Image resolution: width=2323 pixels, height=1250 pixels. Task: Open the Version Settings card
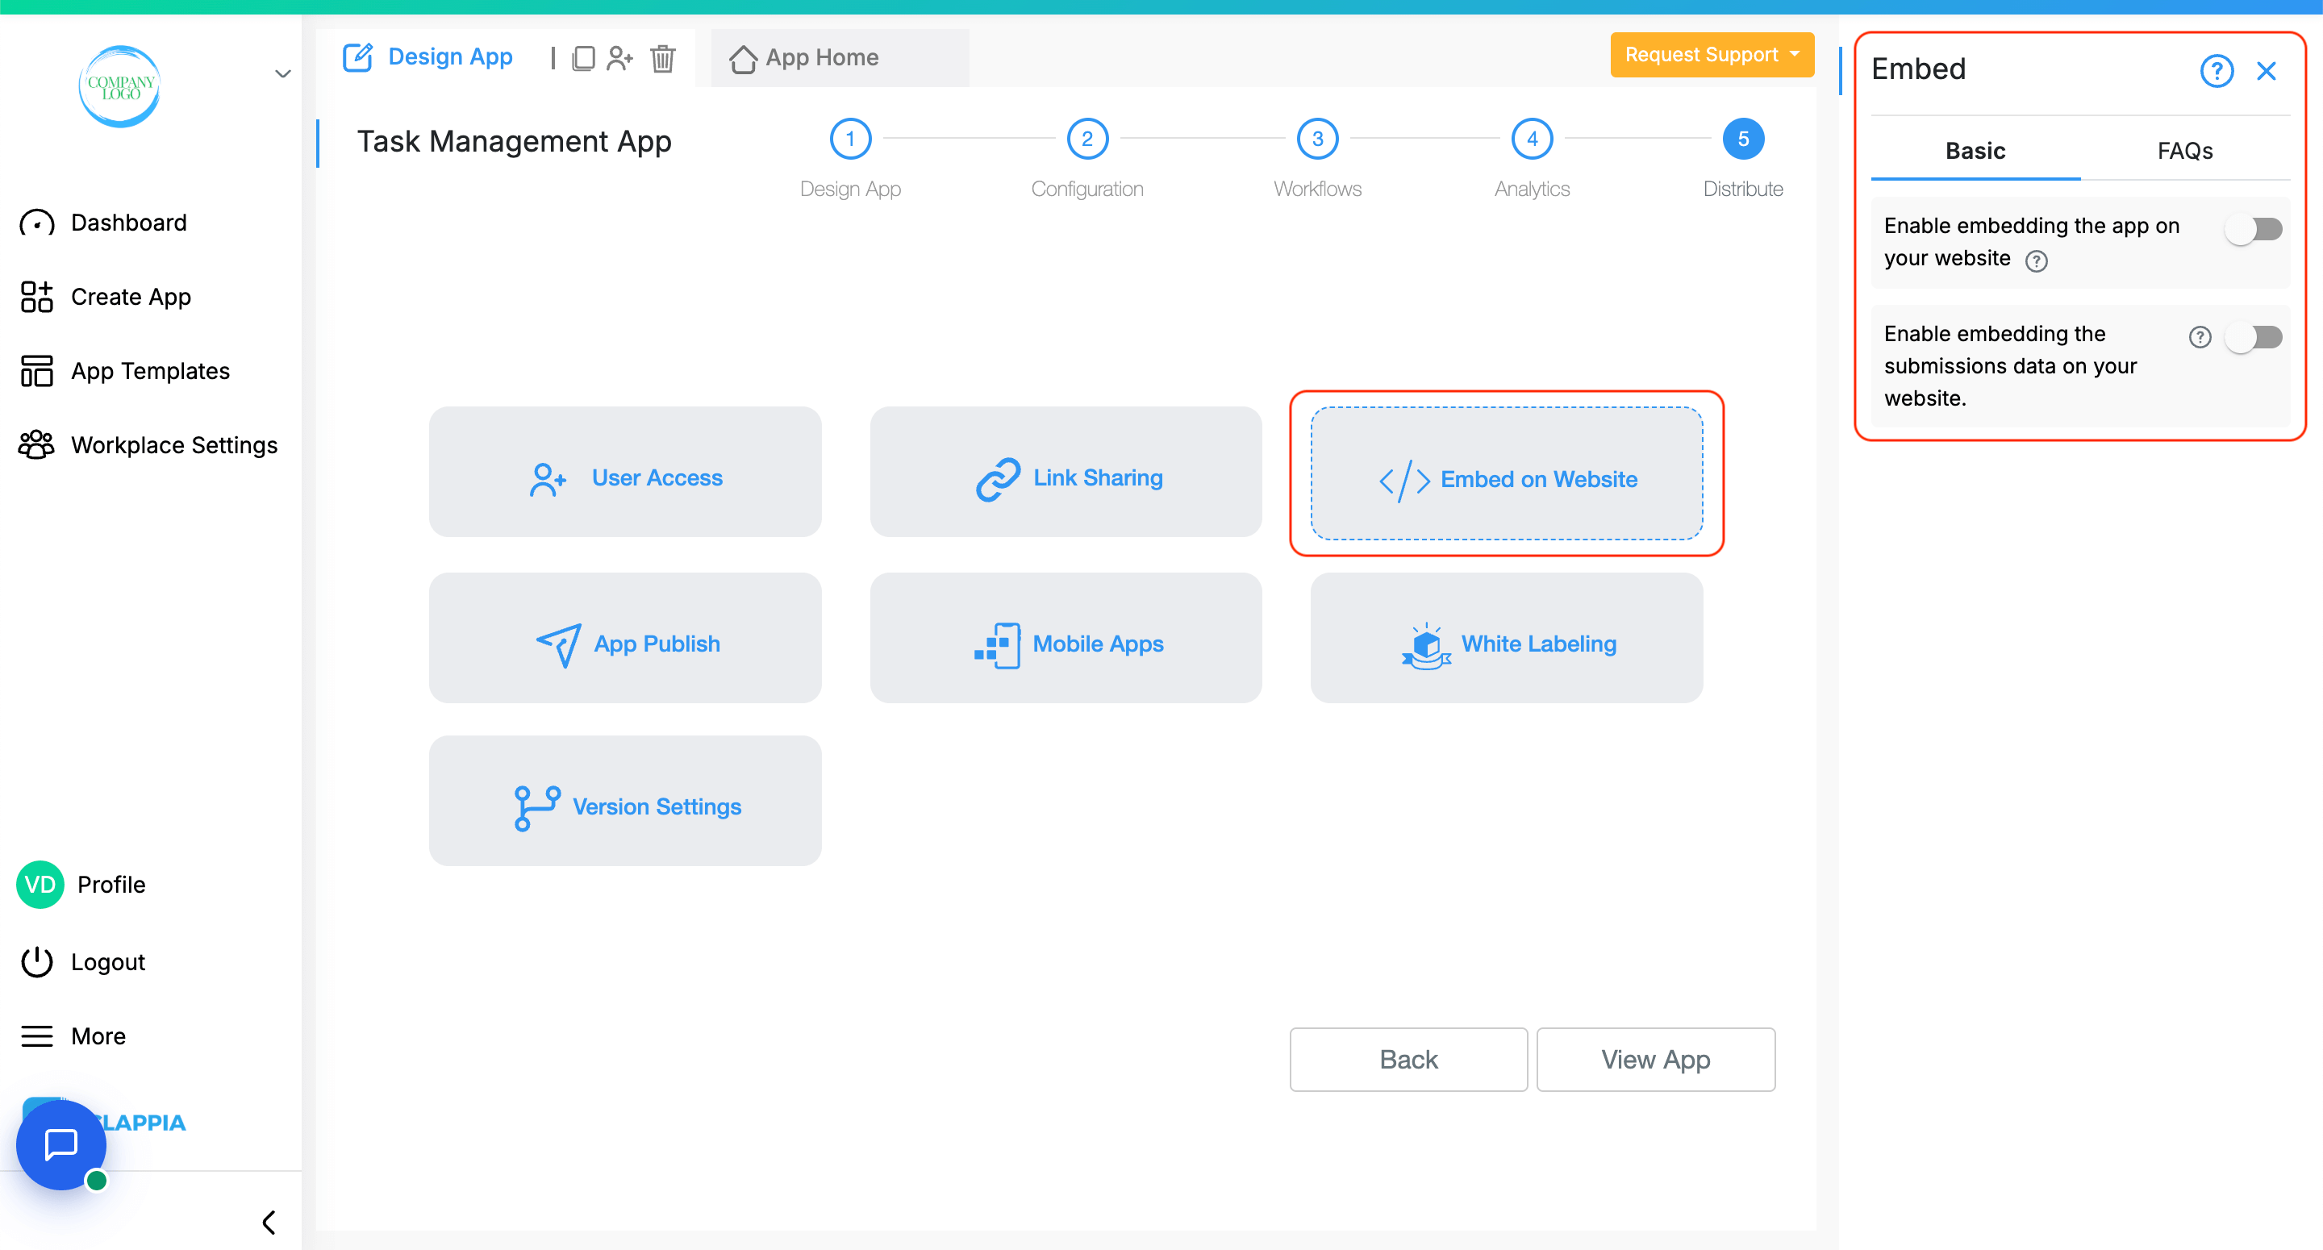[625, 800]
